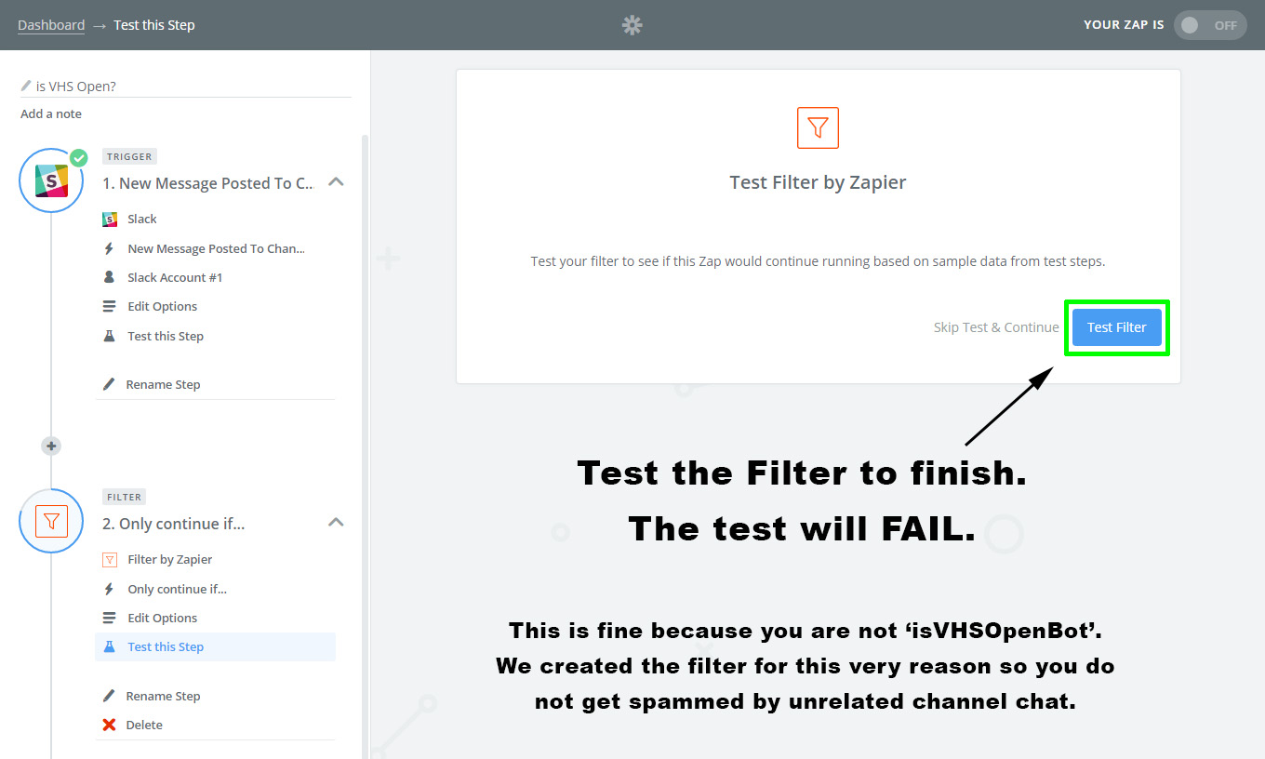The height and width of the screenshot is (759, 1265).
Task: Collapse the trigger step section chevron
Action: pos(337,182)
